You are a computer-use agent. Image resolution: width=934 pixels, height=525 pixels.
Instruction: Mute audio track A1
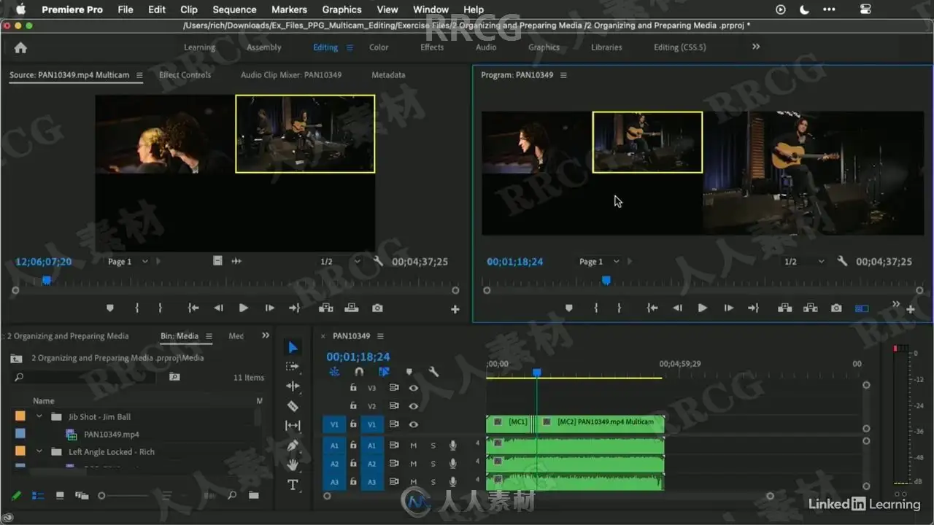414,445
